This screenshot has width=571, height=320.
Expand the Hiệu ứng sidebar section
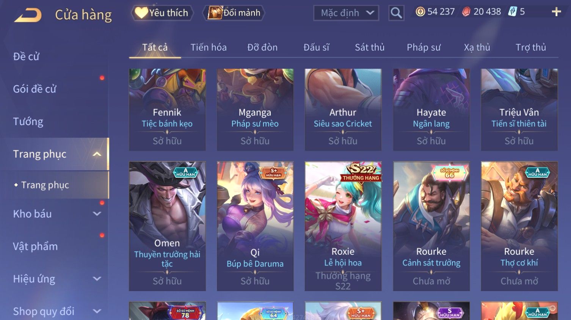[97, 279]
